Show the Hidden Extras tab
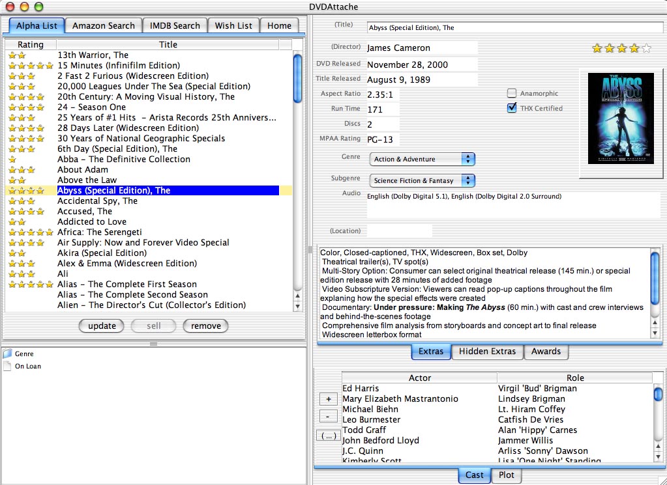This screenshot has height=485, width=667. click(x=487, y=352)
